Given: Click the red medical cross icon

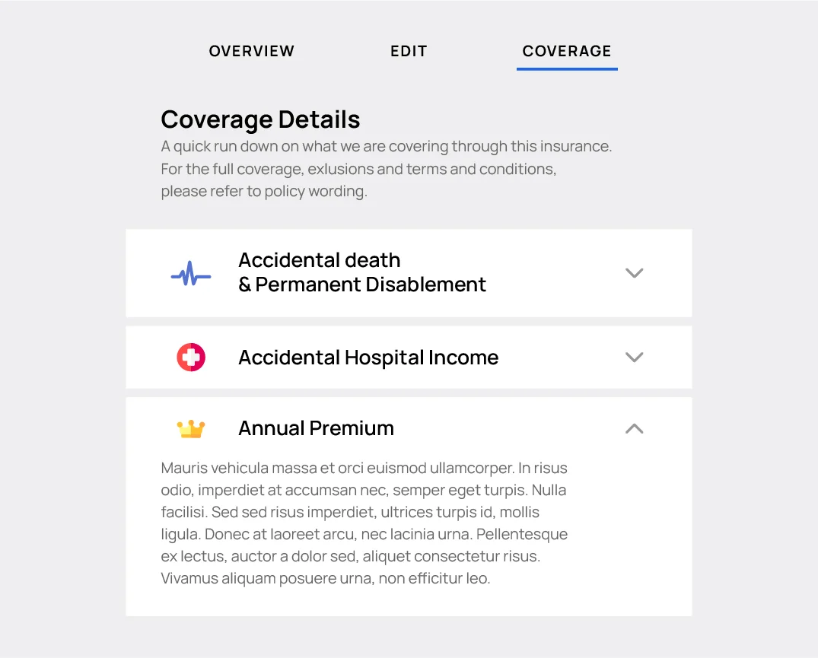Looking at the screenshot, I should coord(191,357).
